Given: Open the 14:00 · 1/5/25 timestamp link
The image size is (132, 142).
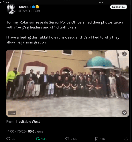Looking at the screenshot, I should coord(16,131).
